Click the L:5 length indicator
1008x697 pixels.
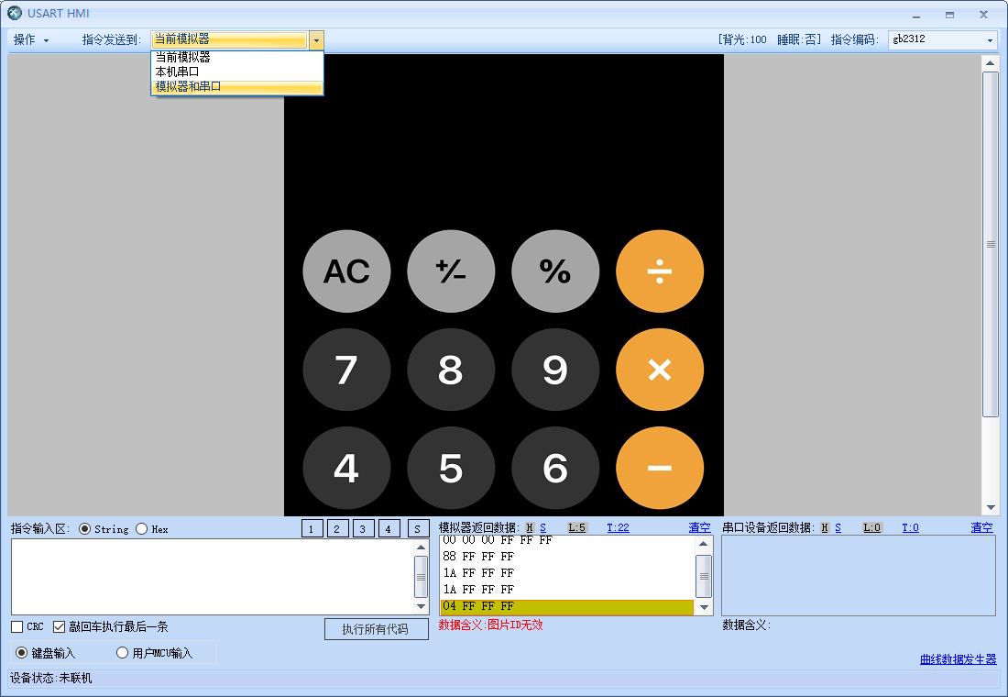(x=576, y=527)
